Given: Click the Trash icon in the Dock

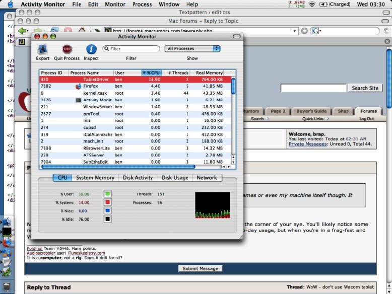Looking at the screenshot, I should tap(7, 287).
